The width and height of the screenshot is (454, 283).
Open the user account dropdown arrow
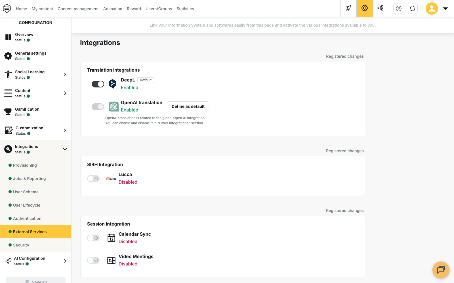pyautogui.click(x=445, y=8)
